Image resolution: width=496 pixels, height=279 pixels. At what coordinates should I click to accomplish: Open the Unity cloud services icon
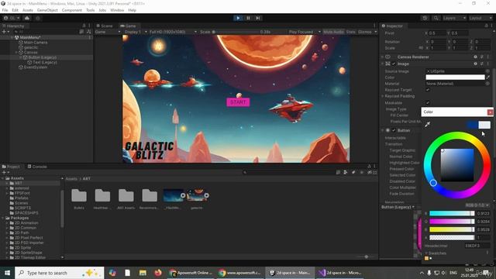tap(27, 18)
